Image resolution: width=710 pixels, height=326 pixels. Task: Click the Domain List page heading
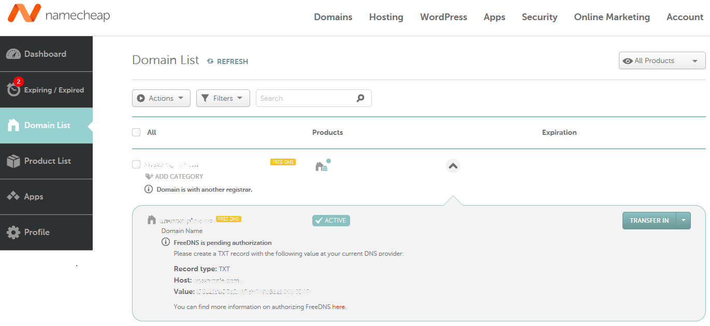(x=165, y=60)
